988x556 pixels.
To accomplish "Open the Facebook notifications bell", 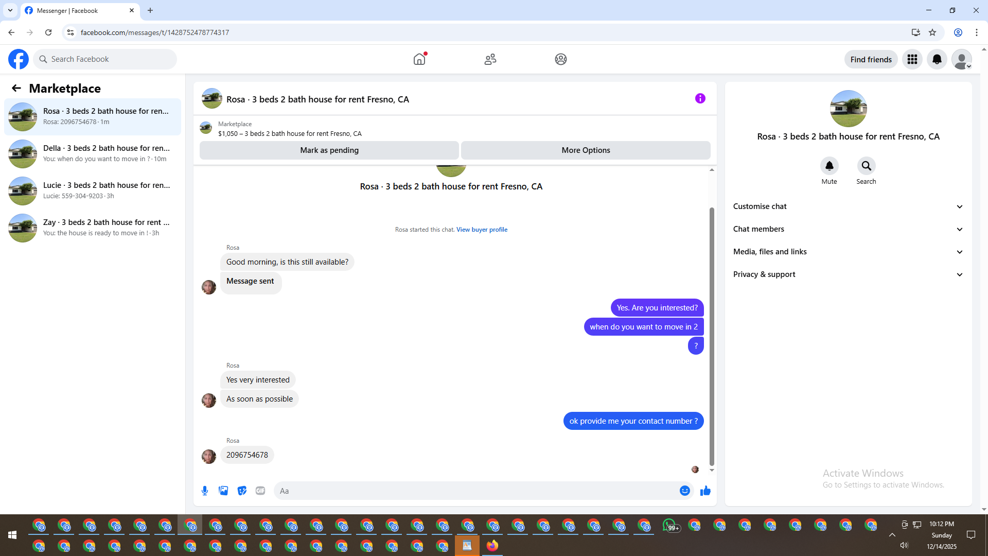I will (937, 59).
